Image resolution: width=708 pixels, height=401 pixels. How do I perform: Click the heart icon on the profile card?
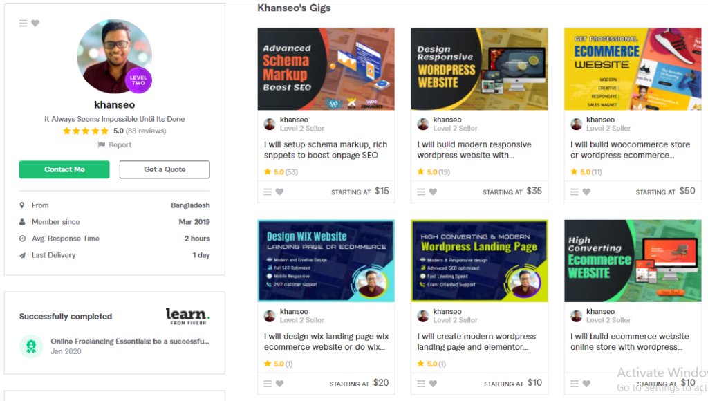[35, 23]
